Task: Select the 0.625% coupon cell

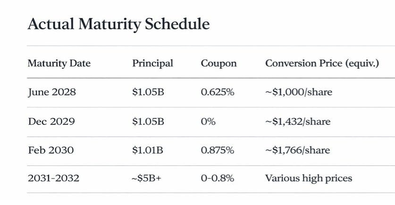Action: point(218,92)
